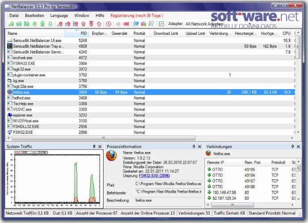Pin the Prozessinformation panel
The image size is (308, 223).
tap(194, 146)
